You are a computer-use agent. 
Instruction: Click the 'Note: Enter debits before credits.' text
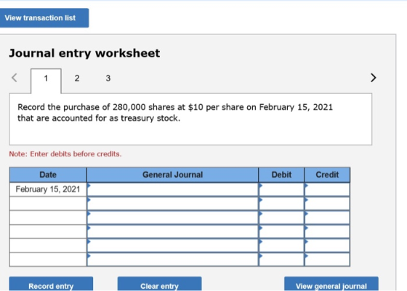coord(65,154)
